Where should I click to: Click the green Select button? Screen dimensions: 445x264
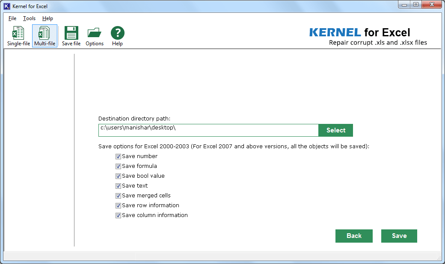[x=336, y=130]
